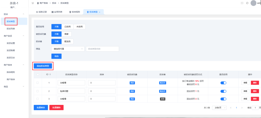Click the red 批量删除 button
Screen dimensions: 261x118
coord(56,108)
